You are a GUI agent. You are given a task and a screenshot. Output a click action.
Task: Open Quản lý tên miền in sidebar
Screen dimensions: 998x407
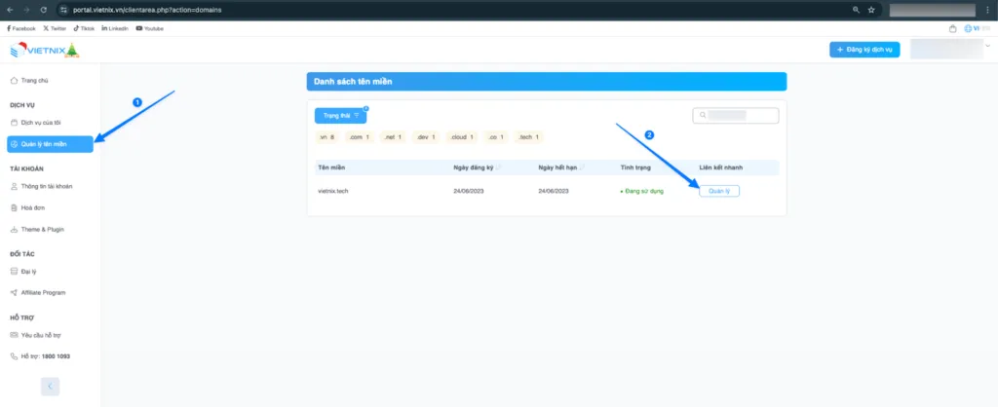[x=51, y=144]
